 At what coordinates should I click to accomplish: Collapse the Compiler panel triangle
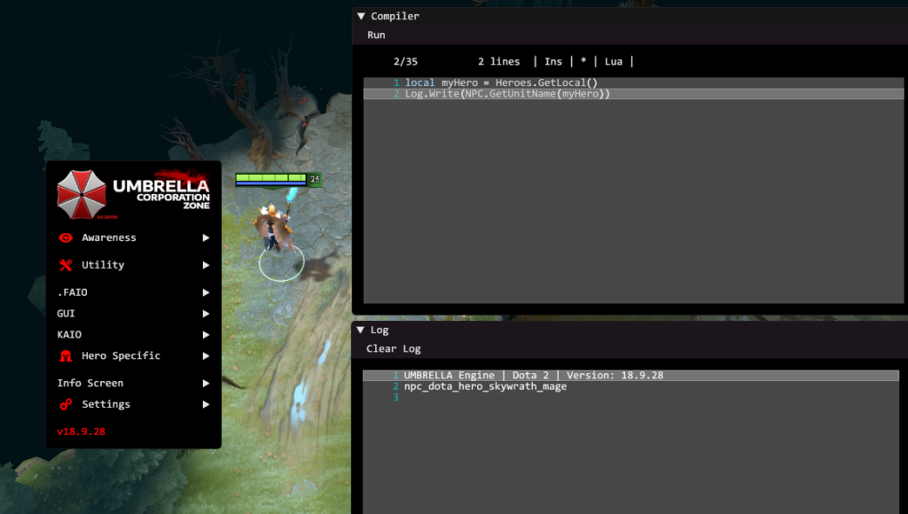[361, 16]
